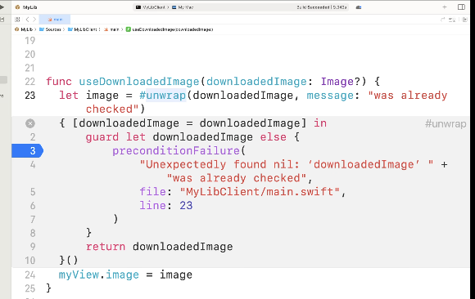The height and width of the screenshot is (299, 475).
Task: Add an editor on the right
Action: click(x=464, y=20)
